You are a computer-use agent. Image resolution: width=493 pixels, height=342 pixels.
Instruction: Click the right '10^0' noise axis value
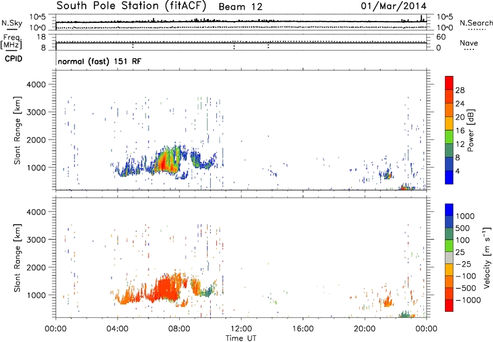[445, 28]
